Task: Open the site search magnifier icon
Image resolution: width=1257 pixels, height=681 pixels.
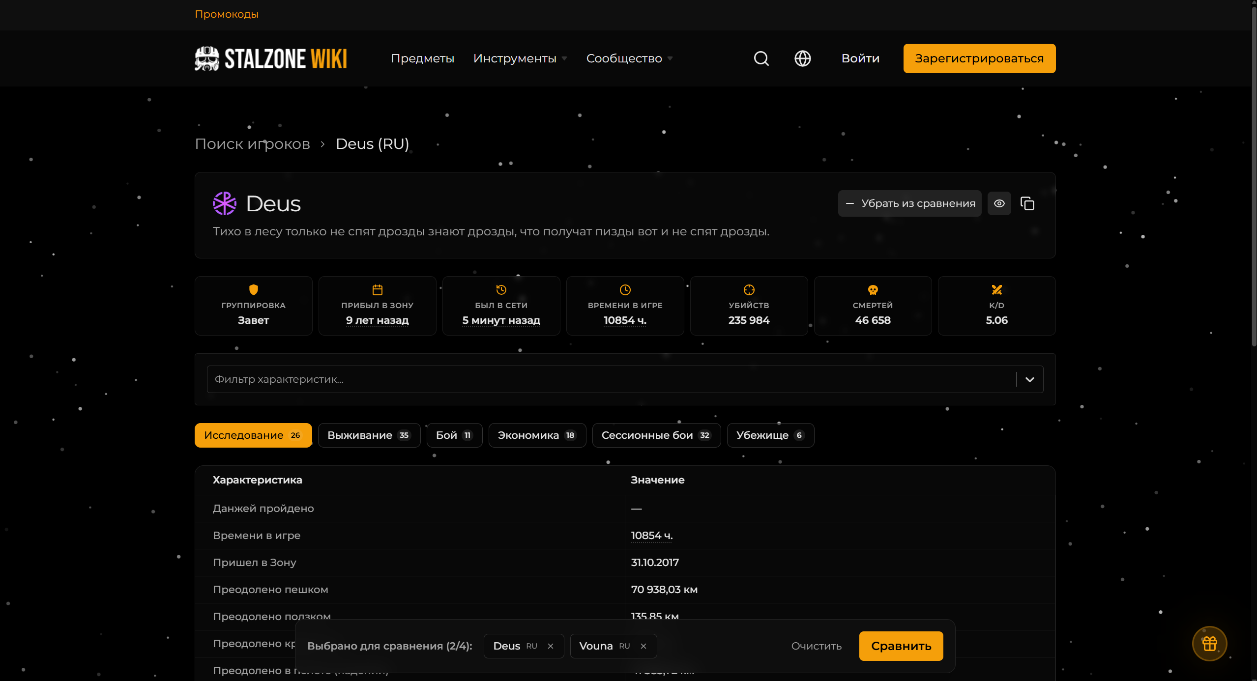Action: pyautogui.click(x=761, y=58)
